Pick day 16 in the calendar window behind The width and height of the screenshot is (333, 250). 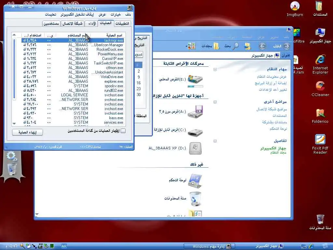tap(139, 83)
